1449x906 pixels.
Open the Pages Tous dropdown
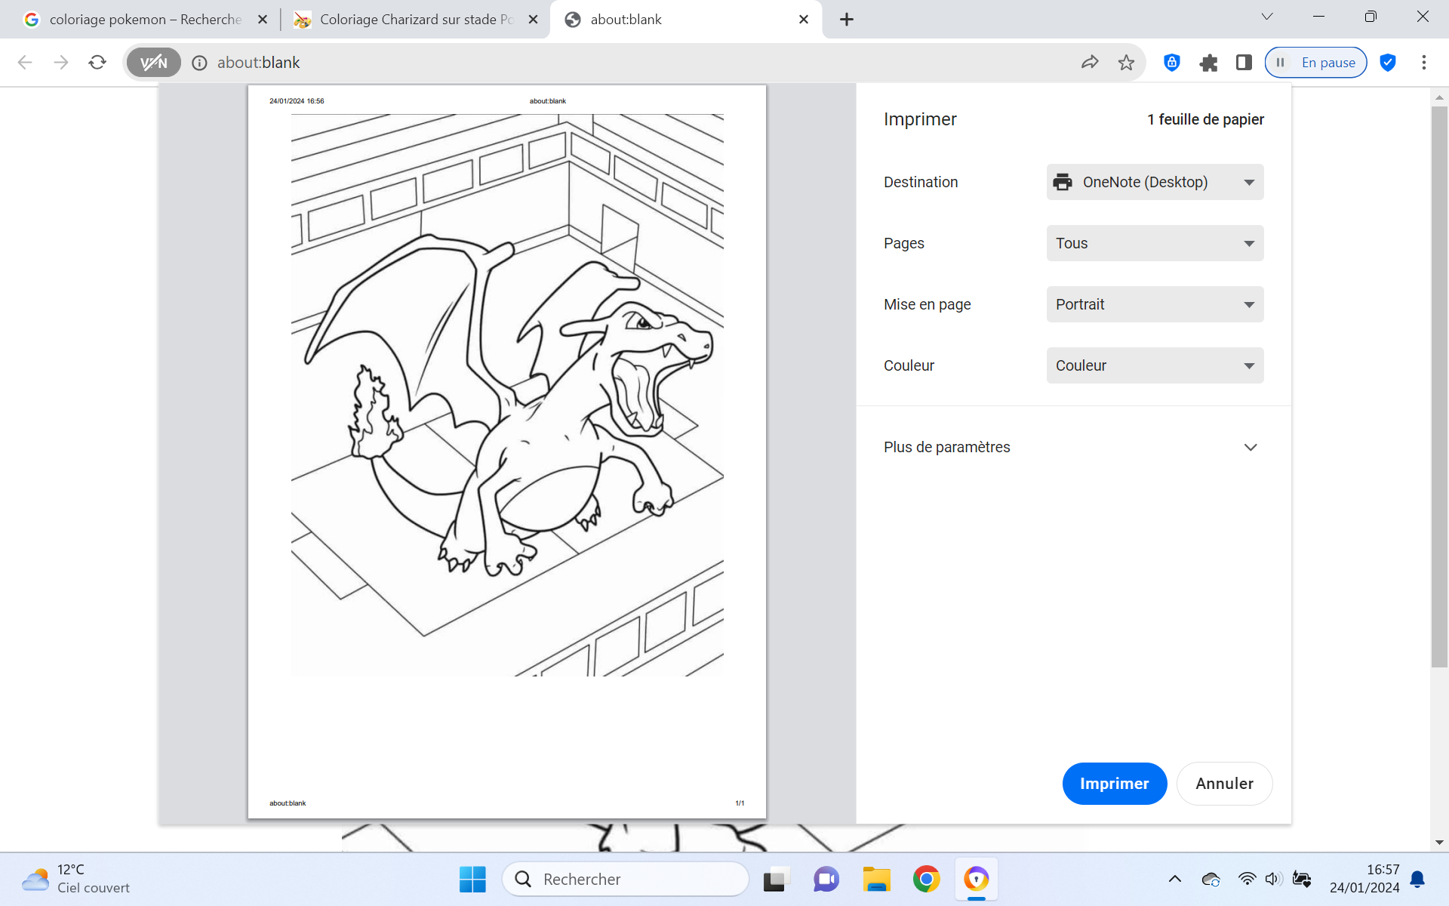[1155, 243]
